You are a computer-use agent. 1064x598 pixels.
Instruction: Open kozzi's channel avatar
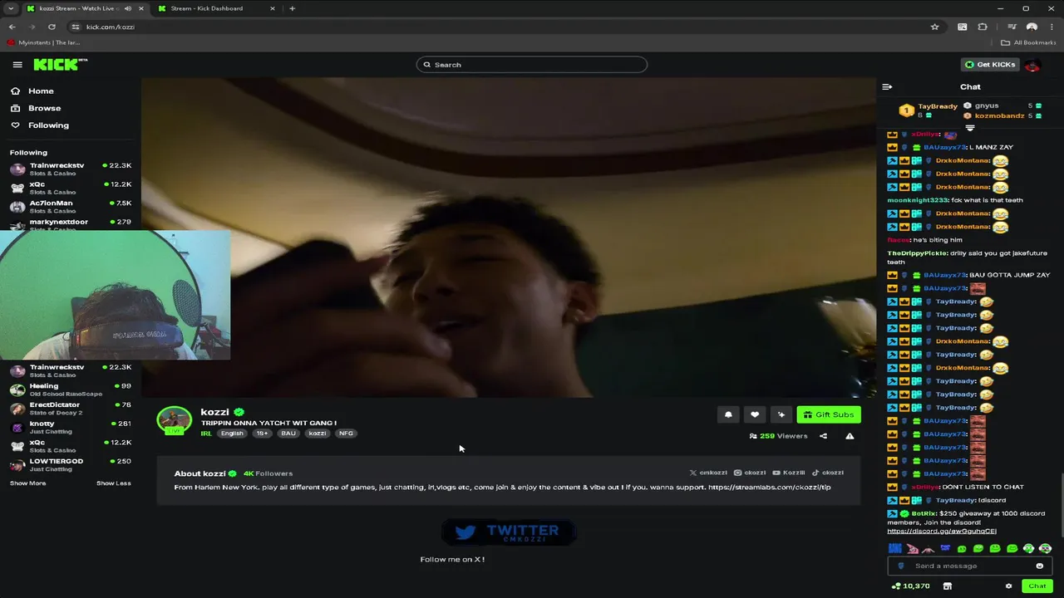(175, 421)
